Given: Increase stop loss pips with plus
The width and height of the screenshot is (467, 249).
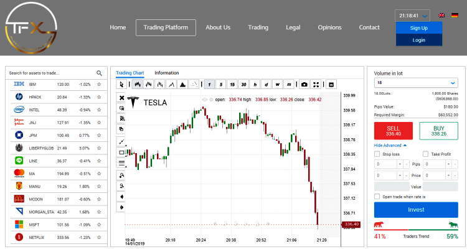Looking at the screenshot, I should click(400, 164).
